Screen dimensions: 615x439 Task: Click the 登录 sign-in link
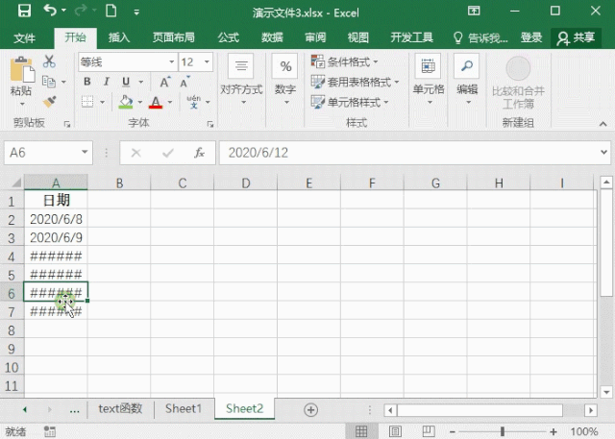click(x=531, y=37)
